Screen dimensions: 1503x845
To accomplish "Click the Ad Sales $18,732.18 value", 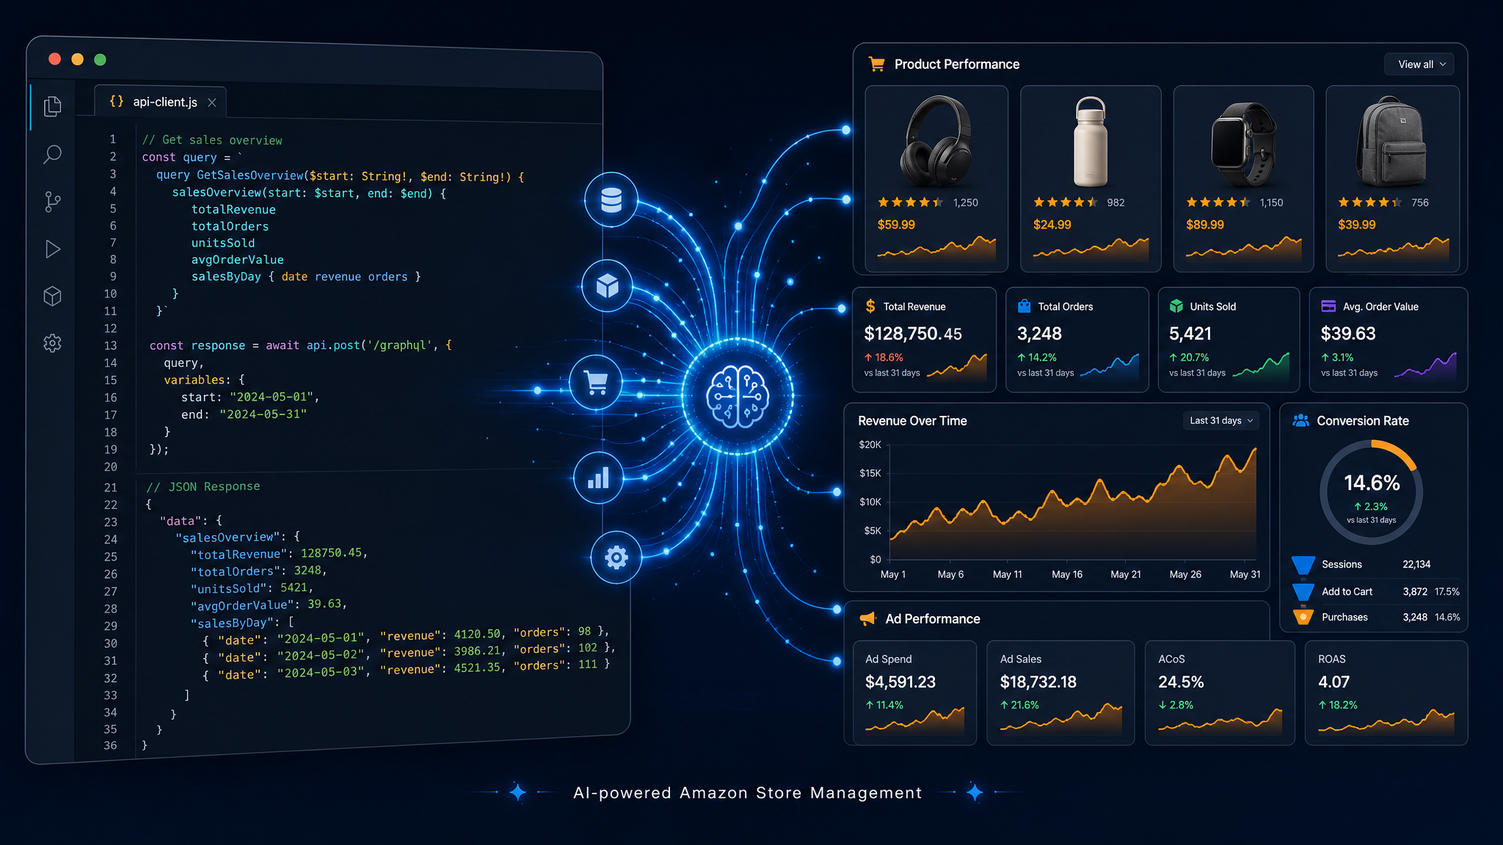I will [x=1038, y=682].
